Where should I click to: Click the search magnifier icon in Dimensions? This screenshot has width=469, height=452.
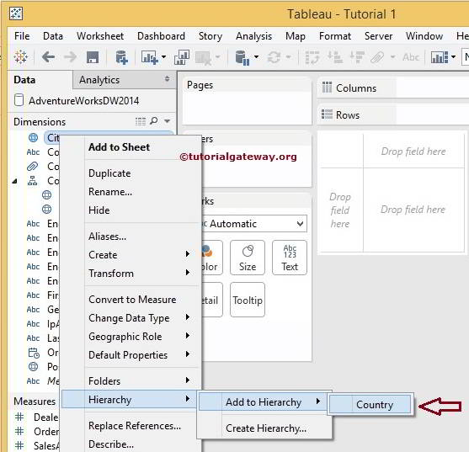[154, 120]
